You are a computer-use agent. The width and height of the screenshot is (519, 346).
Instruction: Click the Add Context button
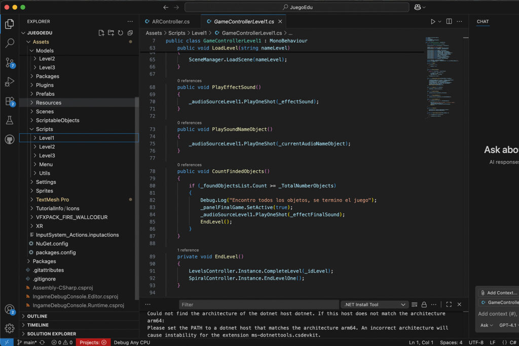coord(499,293)
